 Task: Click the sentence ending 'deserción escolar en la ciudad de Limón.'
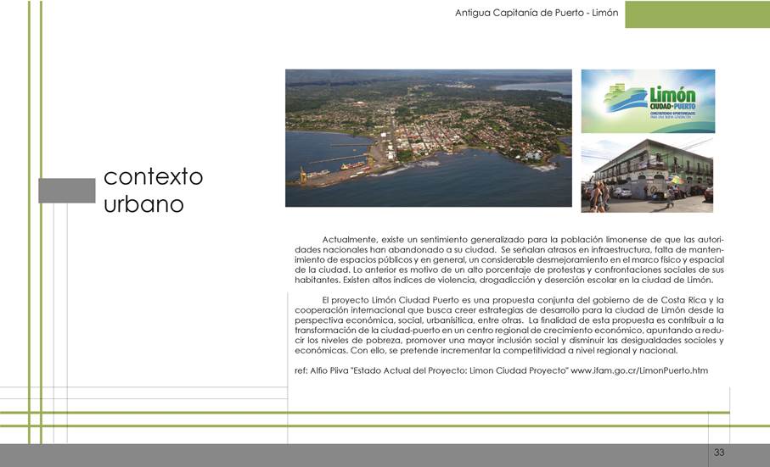point(528,280)
